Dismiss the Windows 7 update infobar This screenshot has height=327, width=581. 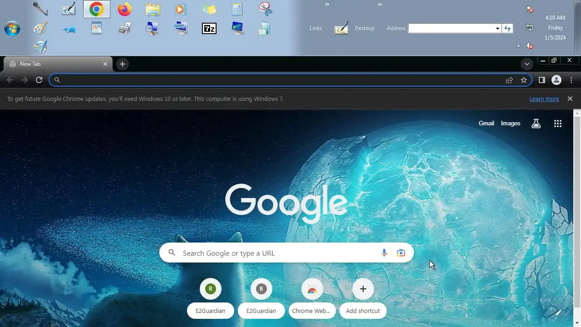570,99
